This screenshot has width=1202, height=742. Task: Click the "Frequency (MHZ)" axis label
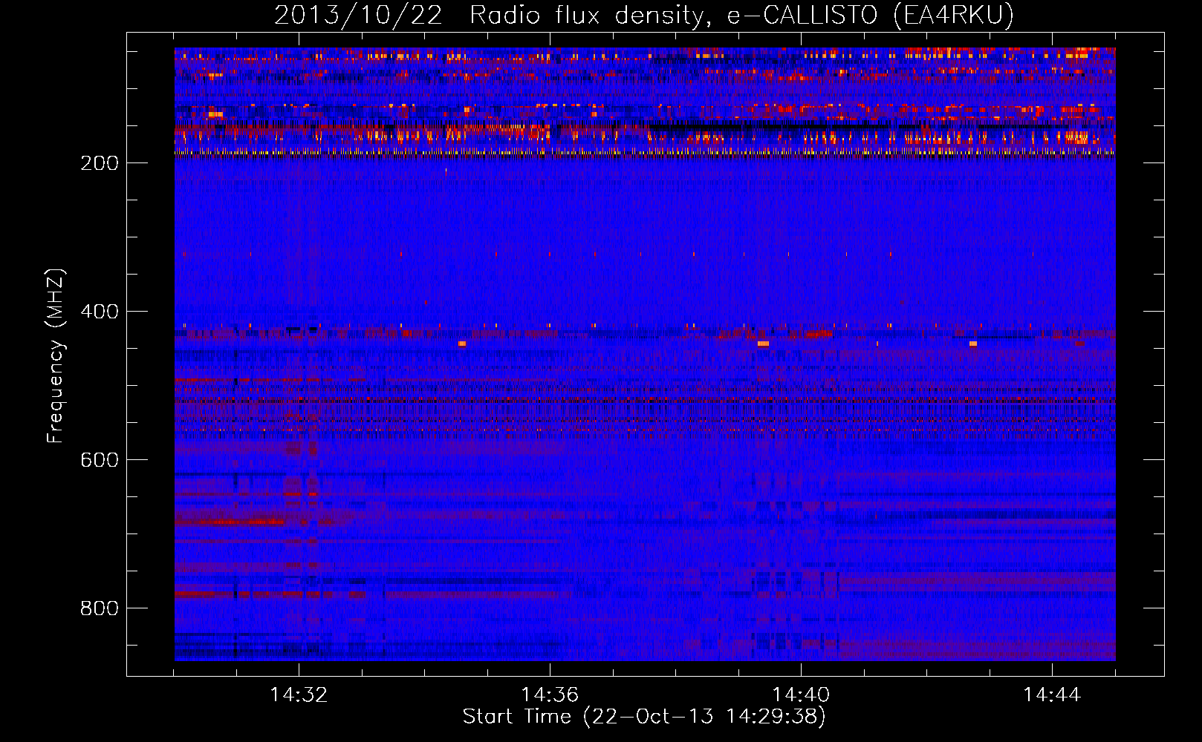point(56,356)
